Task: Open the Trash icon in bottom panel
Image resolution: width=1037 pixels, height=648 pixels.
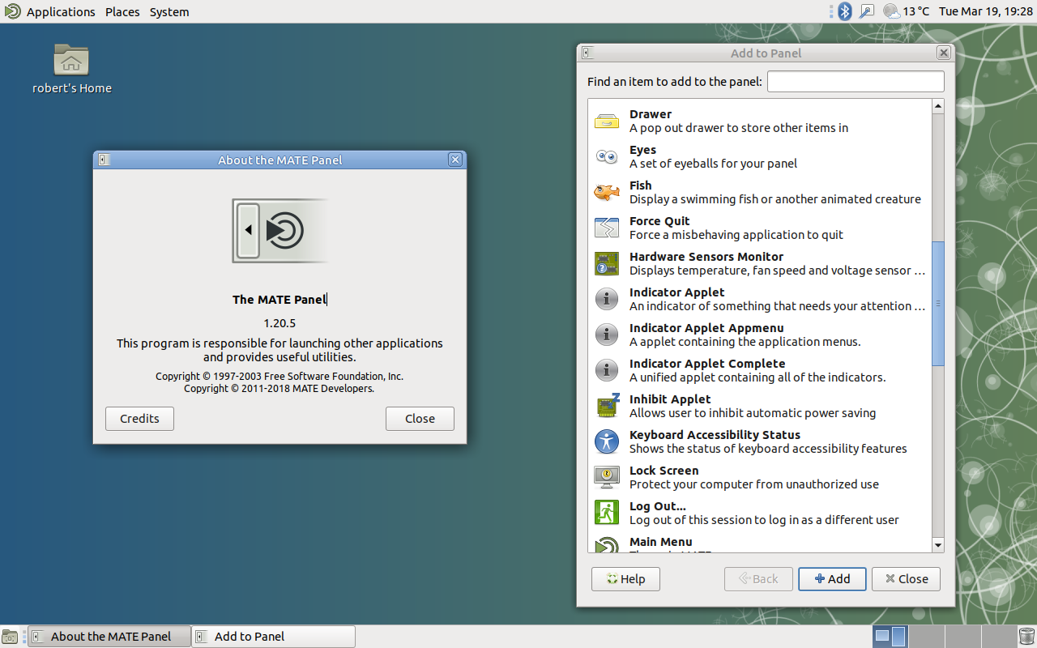Action: tap(1026, 637)
